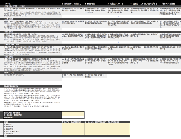Click the 'エージェンシー側の平均スコア' header
The width and height of the screenshot is (181, 139).
95,122
